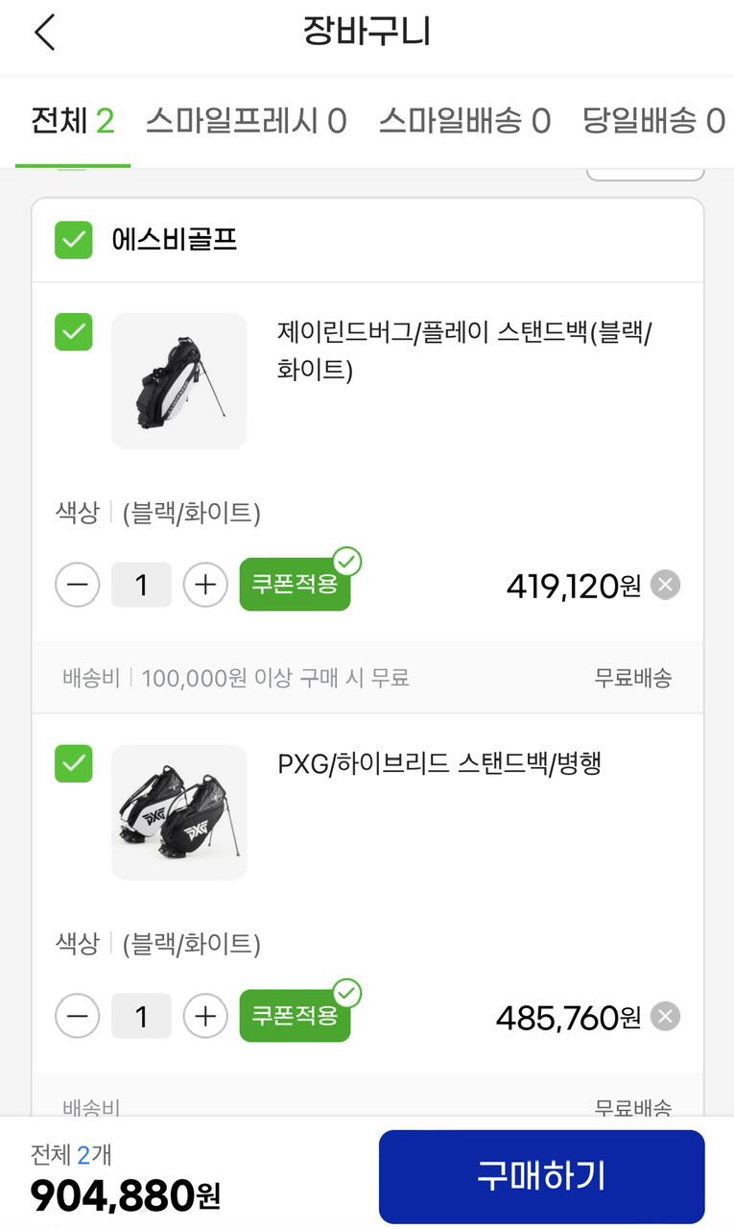Tap the back arrow icon
The width and height of the screenshot is (734, 1229).
pos(44,33)
